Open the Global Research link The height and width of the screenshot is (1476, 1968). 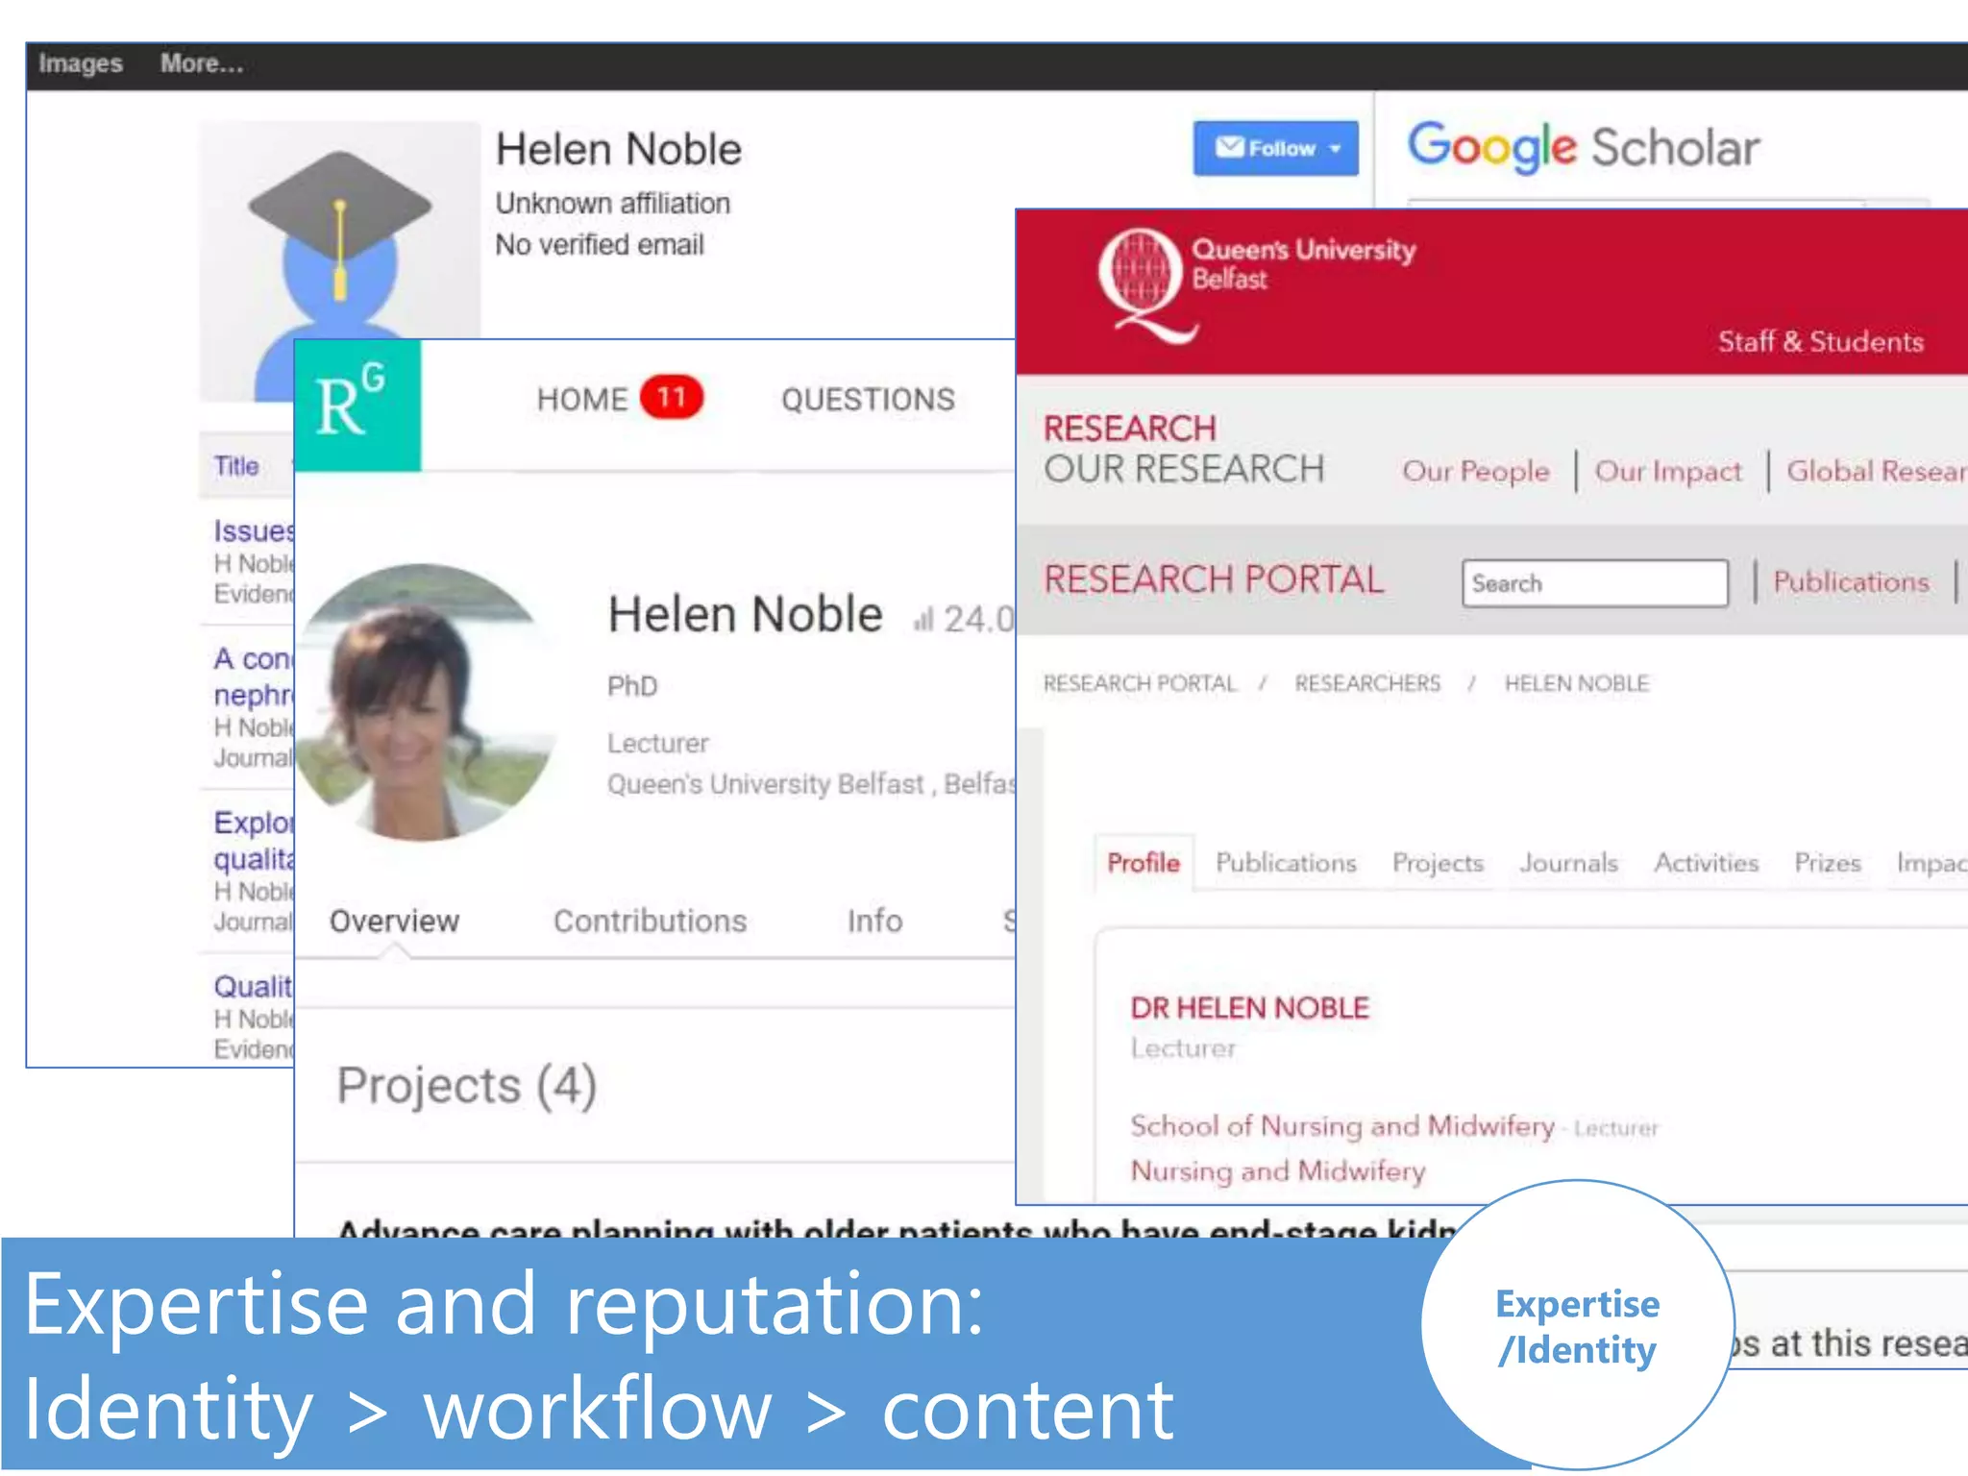point(1877,471)
